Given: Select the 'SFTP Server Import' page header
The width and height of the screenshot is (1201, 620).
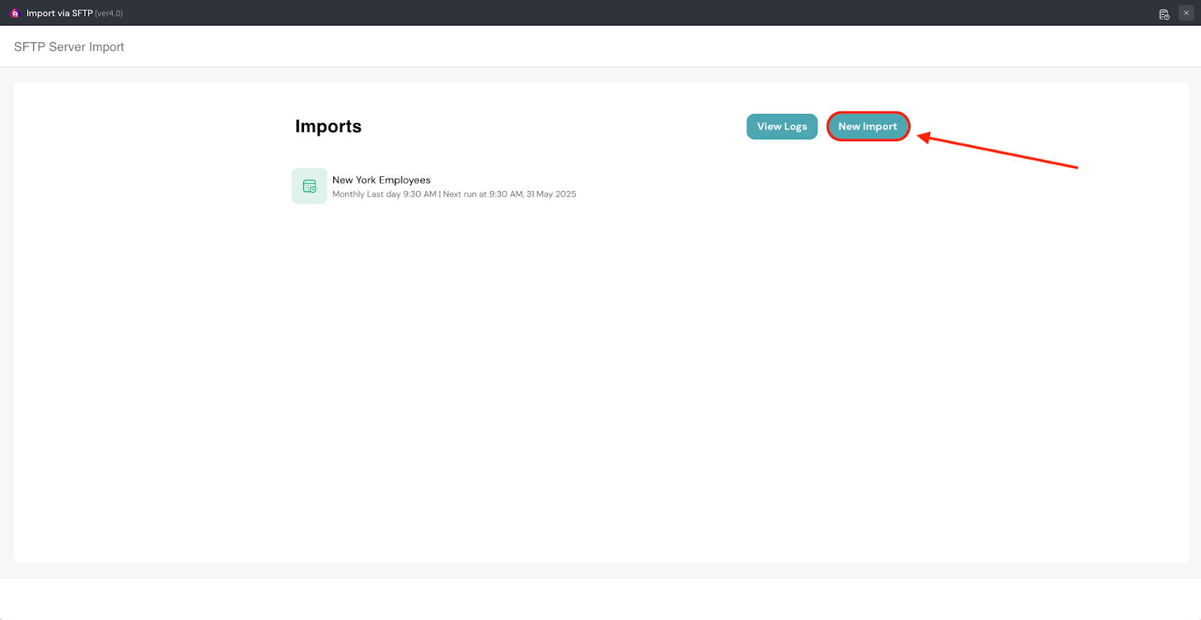Looking at the screenshot, I should 69,46.
